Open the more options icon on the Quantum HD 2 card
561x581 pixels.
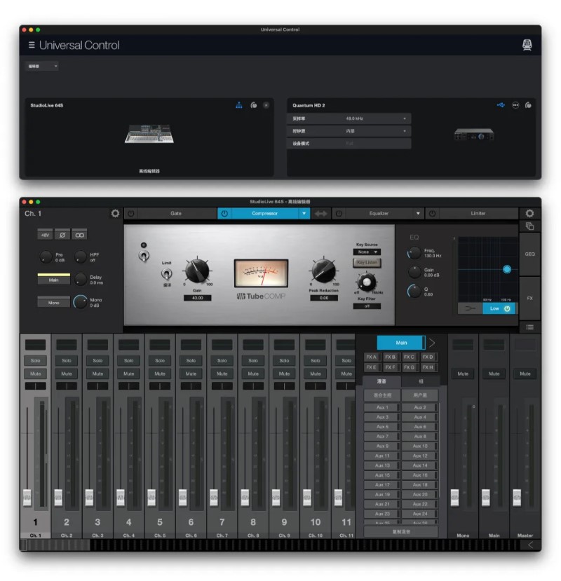point(515,105)
